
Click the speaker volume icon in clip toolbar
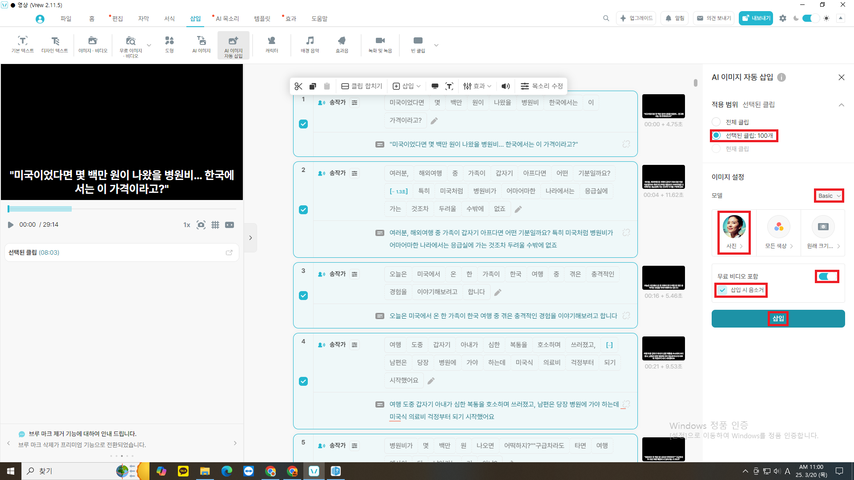(506, 86)
